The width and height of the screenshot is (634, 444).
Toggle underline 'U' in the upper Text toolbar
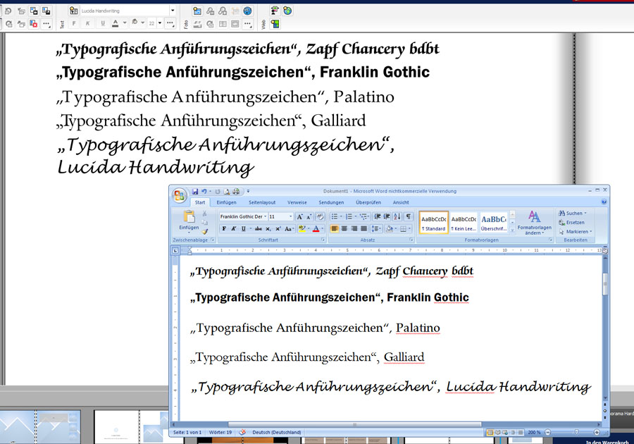click(103, 23)
